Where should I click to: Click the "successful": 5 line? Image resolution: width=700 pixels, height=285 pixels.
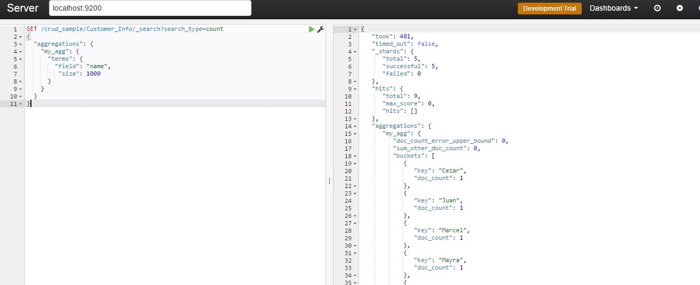410,67
